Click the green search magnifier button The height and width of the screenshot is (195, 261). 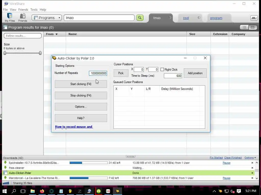coord(140,18)
